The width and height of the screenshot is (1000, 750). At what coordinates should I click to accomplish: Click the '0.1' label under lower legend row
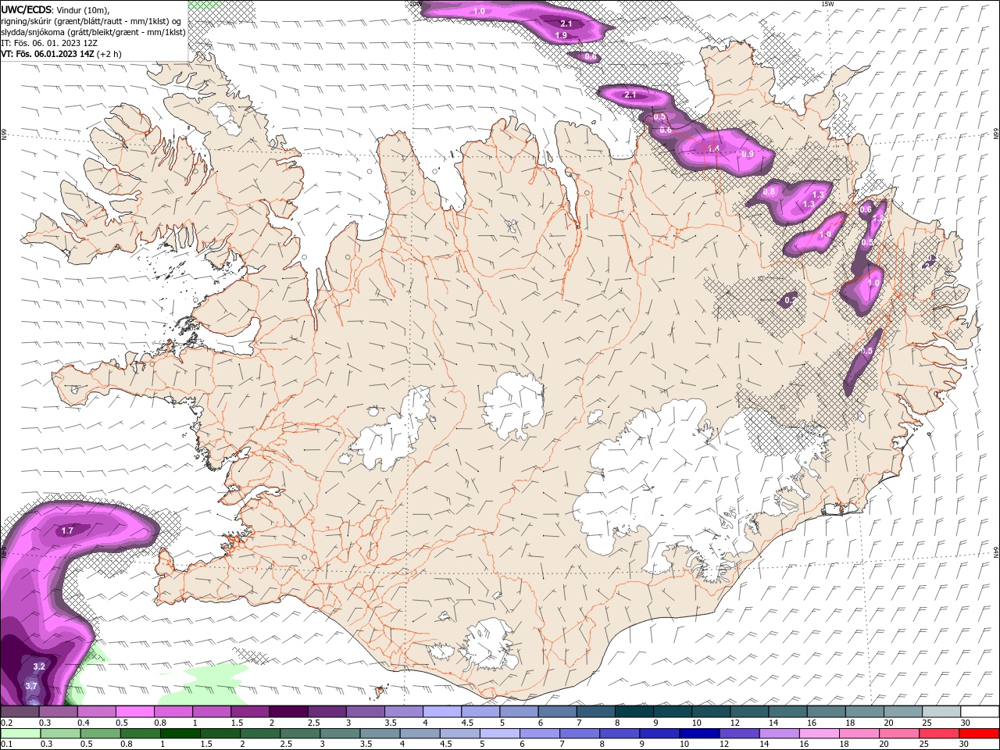[x=7, y=745]
